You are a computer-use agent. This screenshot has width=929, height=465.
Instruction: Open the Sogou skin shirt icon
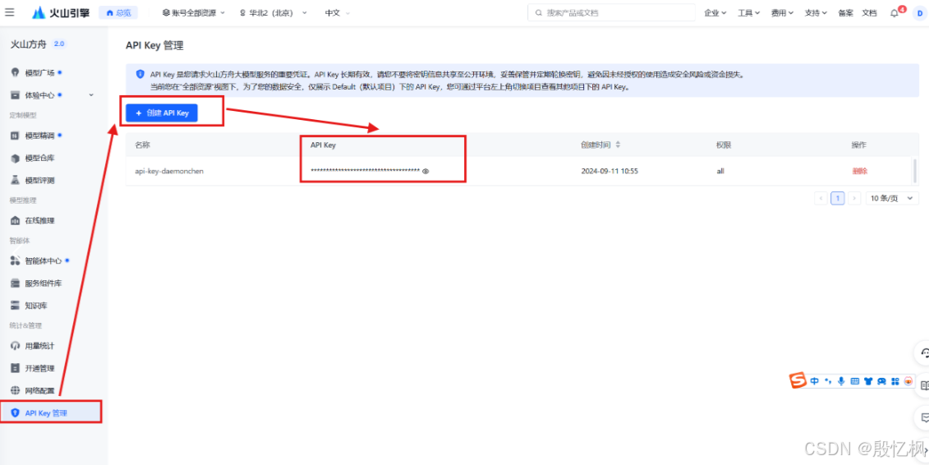868,381
